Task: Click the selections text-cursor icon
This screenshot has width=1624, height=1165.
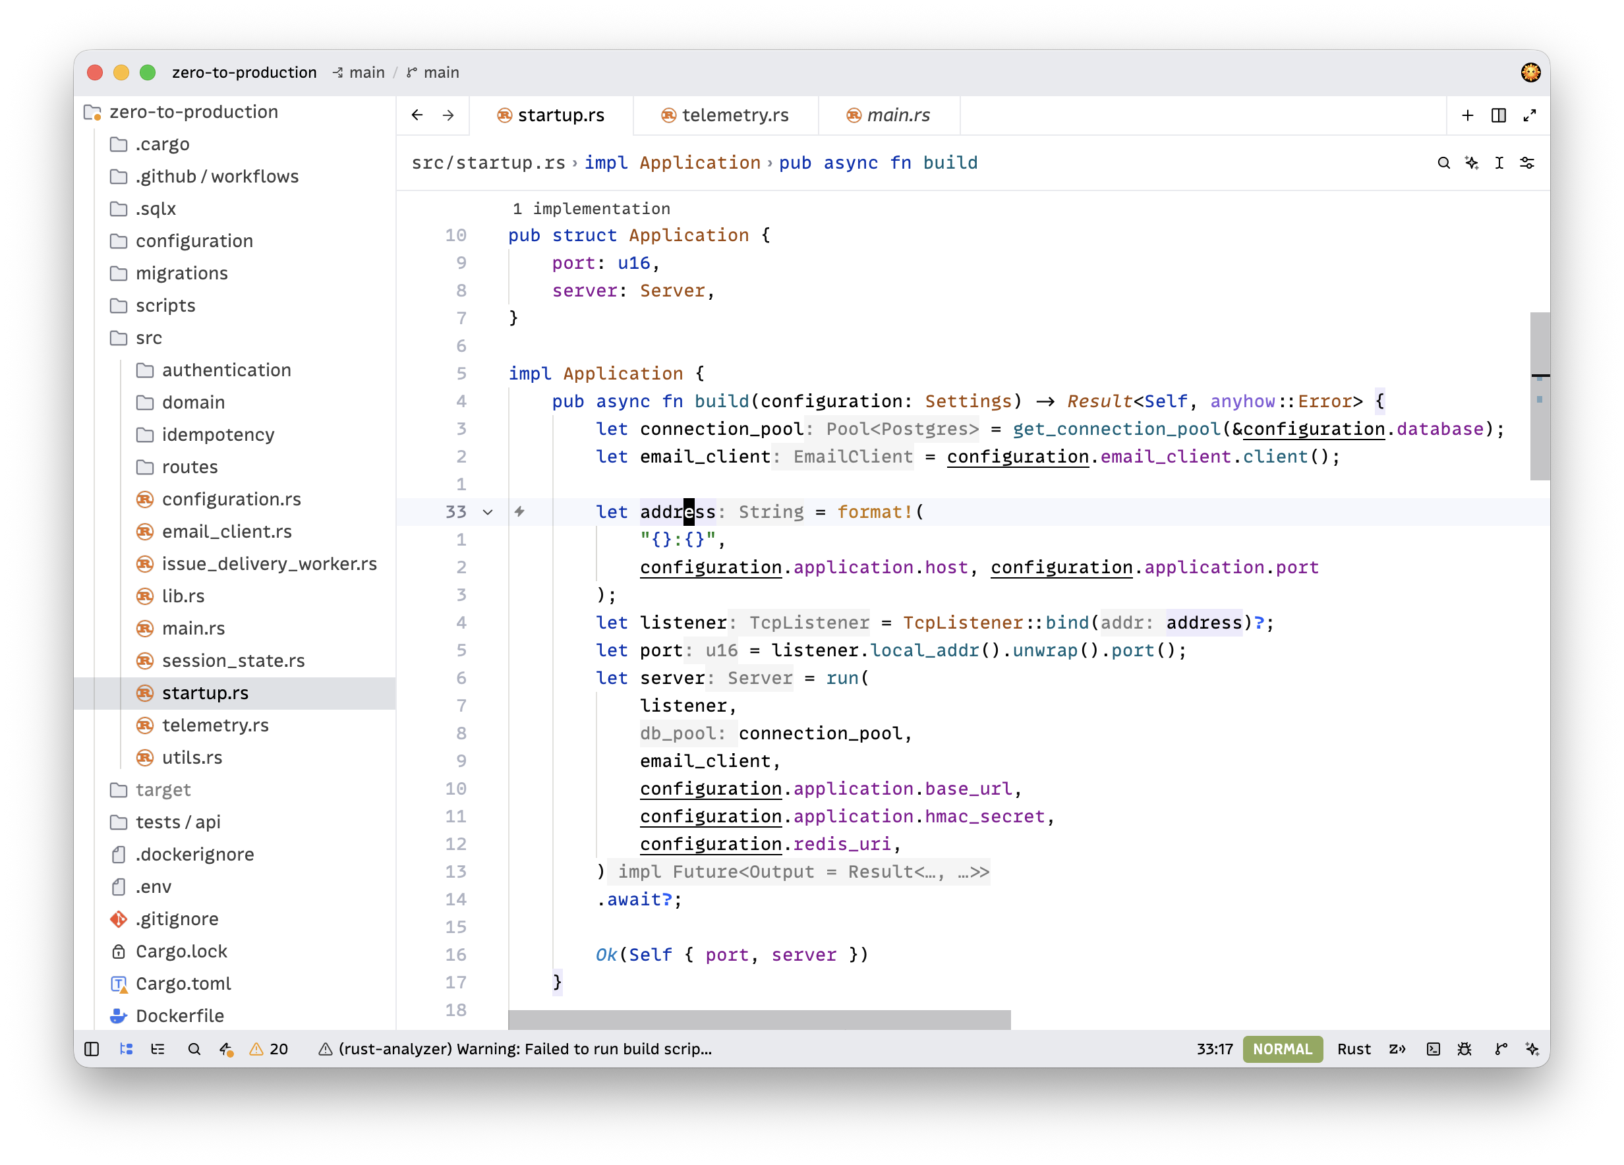Action: [x=1499, y=163]
